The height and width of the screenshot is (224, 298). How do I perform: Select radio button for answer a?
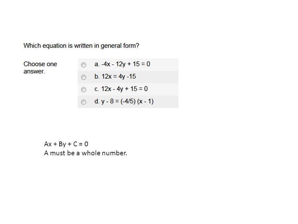pos(84,65)
